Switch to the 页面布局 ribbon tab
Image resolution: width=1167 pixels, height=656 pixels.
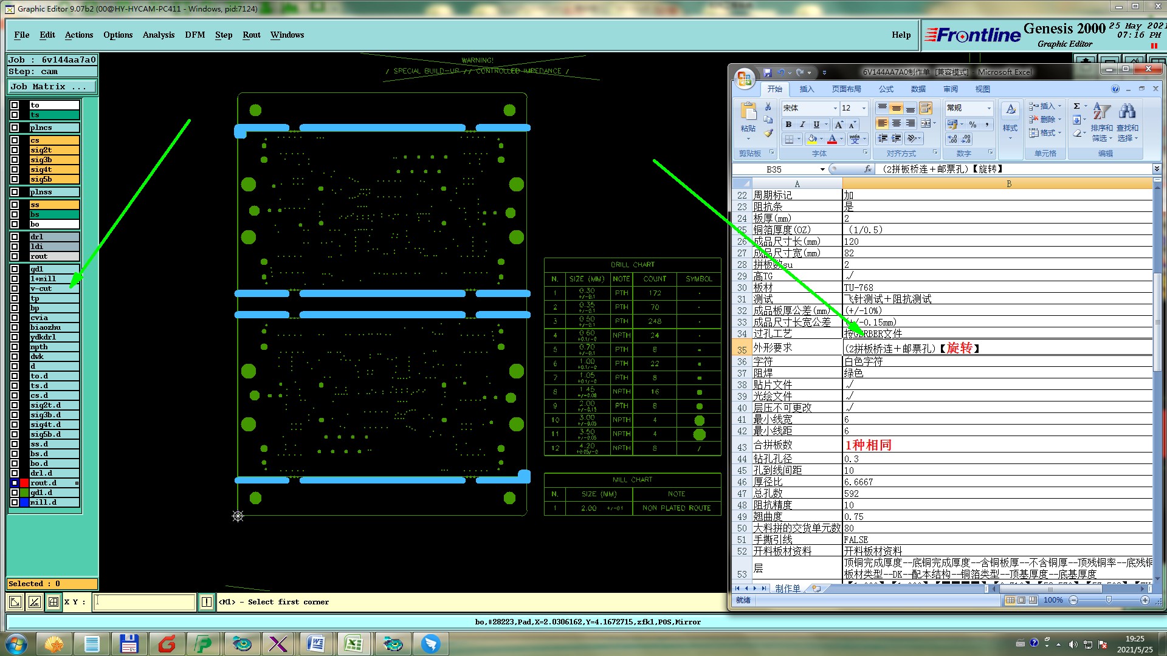pyautogui.click(x=846, y=89)
